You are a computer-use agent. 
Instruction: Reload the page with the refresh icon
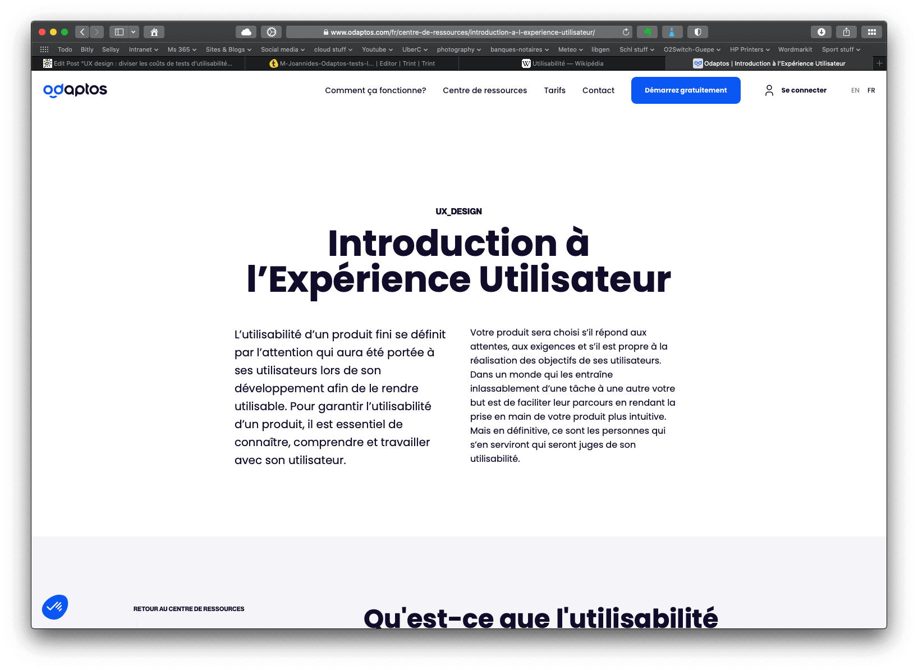pyautogui.click(x=626, y=32)
